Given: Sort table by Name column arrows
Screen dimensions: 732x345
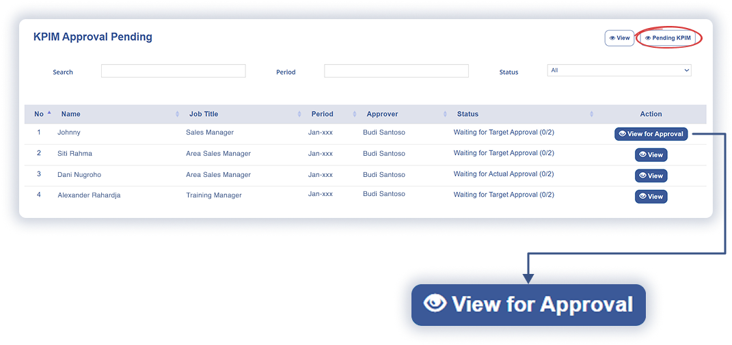Looking at the screenshot, I should click(x=178, y=114).
